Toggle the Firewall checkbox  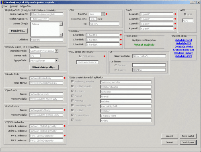[72, 96]
